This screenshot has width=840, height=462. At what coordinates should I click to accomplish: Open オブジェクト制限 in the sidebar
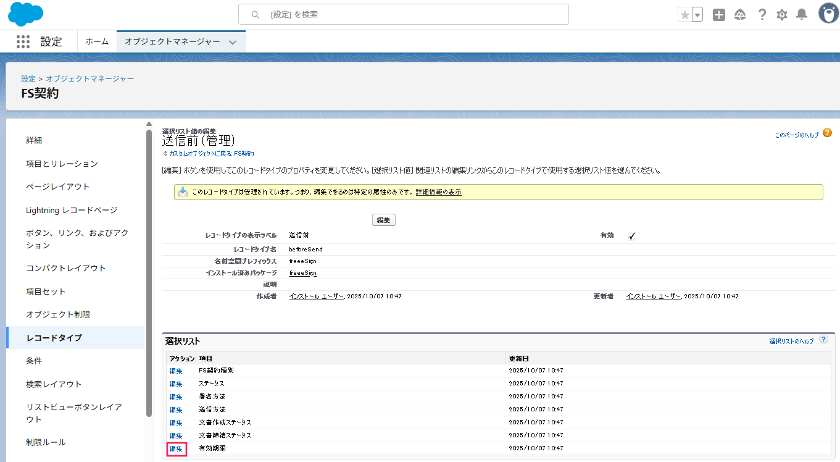coord(58,314)
